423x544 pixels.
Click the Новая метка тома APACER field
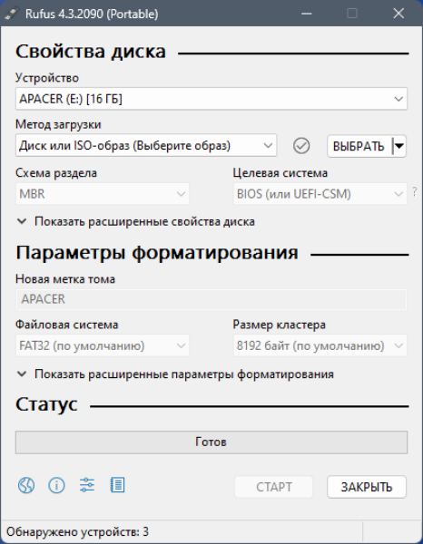(211, 299)
